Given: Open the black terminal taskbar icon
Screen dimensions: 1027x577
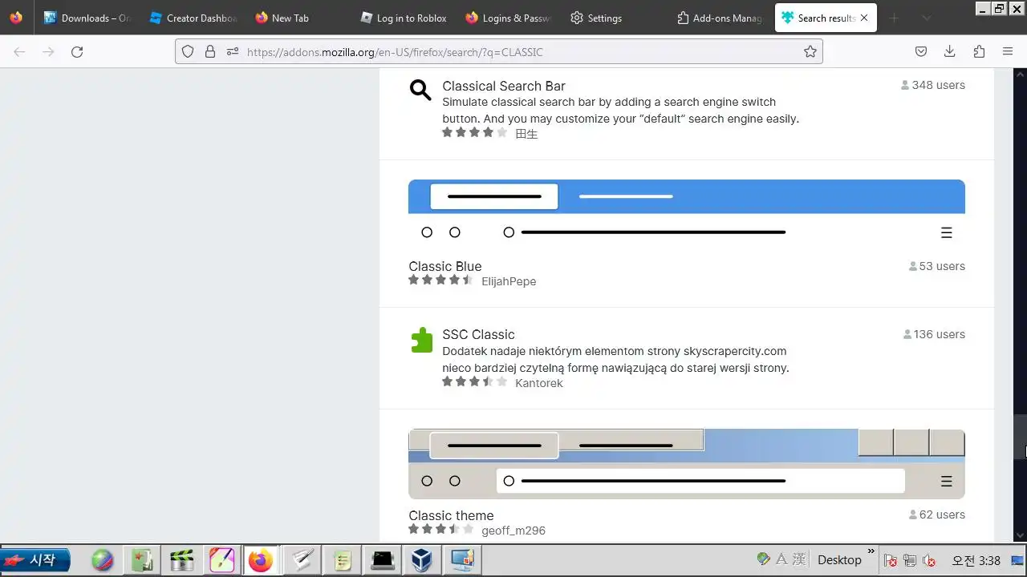Looking at the screenshot, I should coord(383,560).
